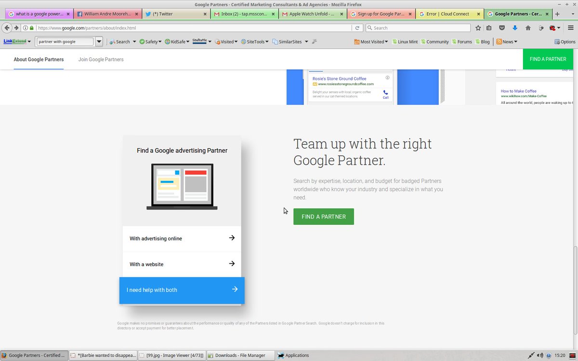Click the browser back arrow button
The image size is (578, 361).
(7, 28)
